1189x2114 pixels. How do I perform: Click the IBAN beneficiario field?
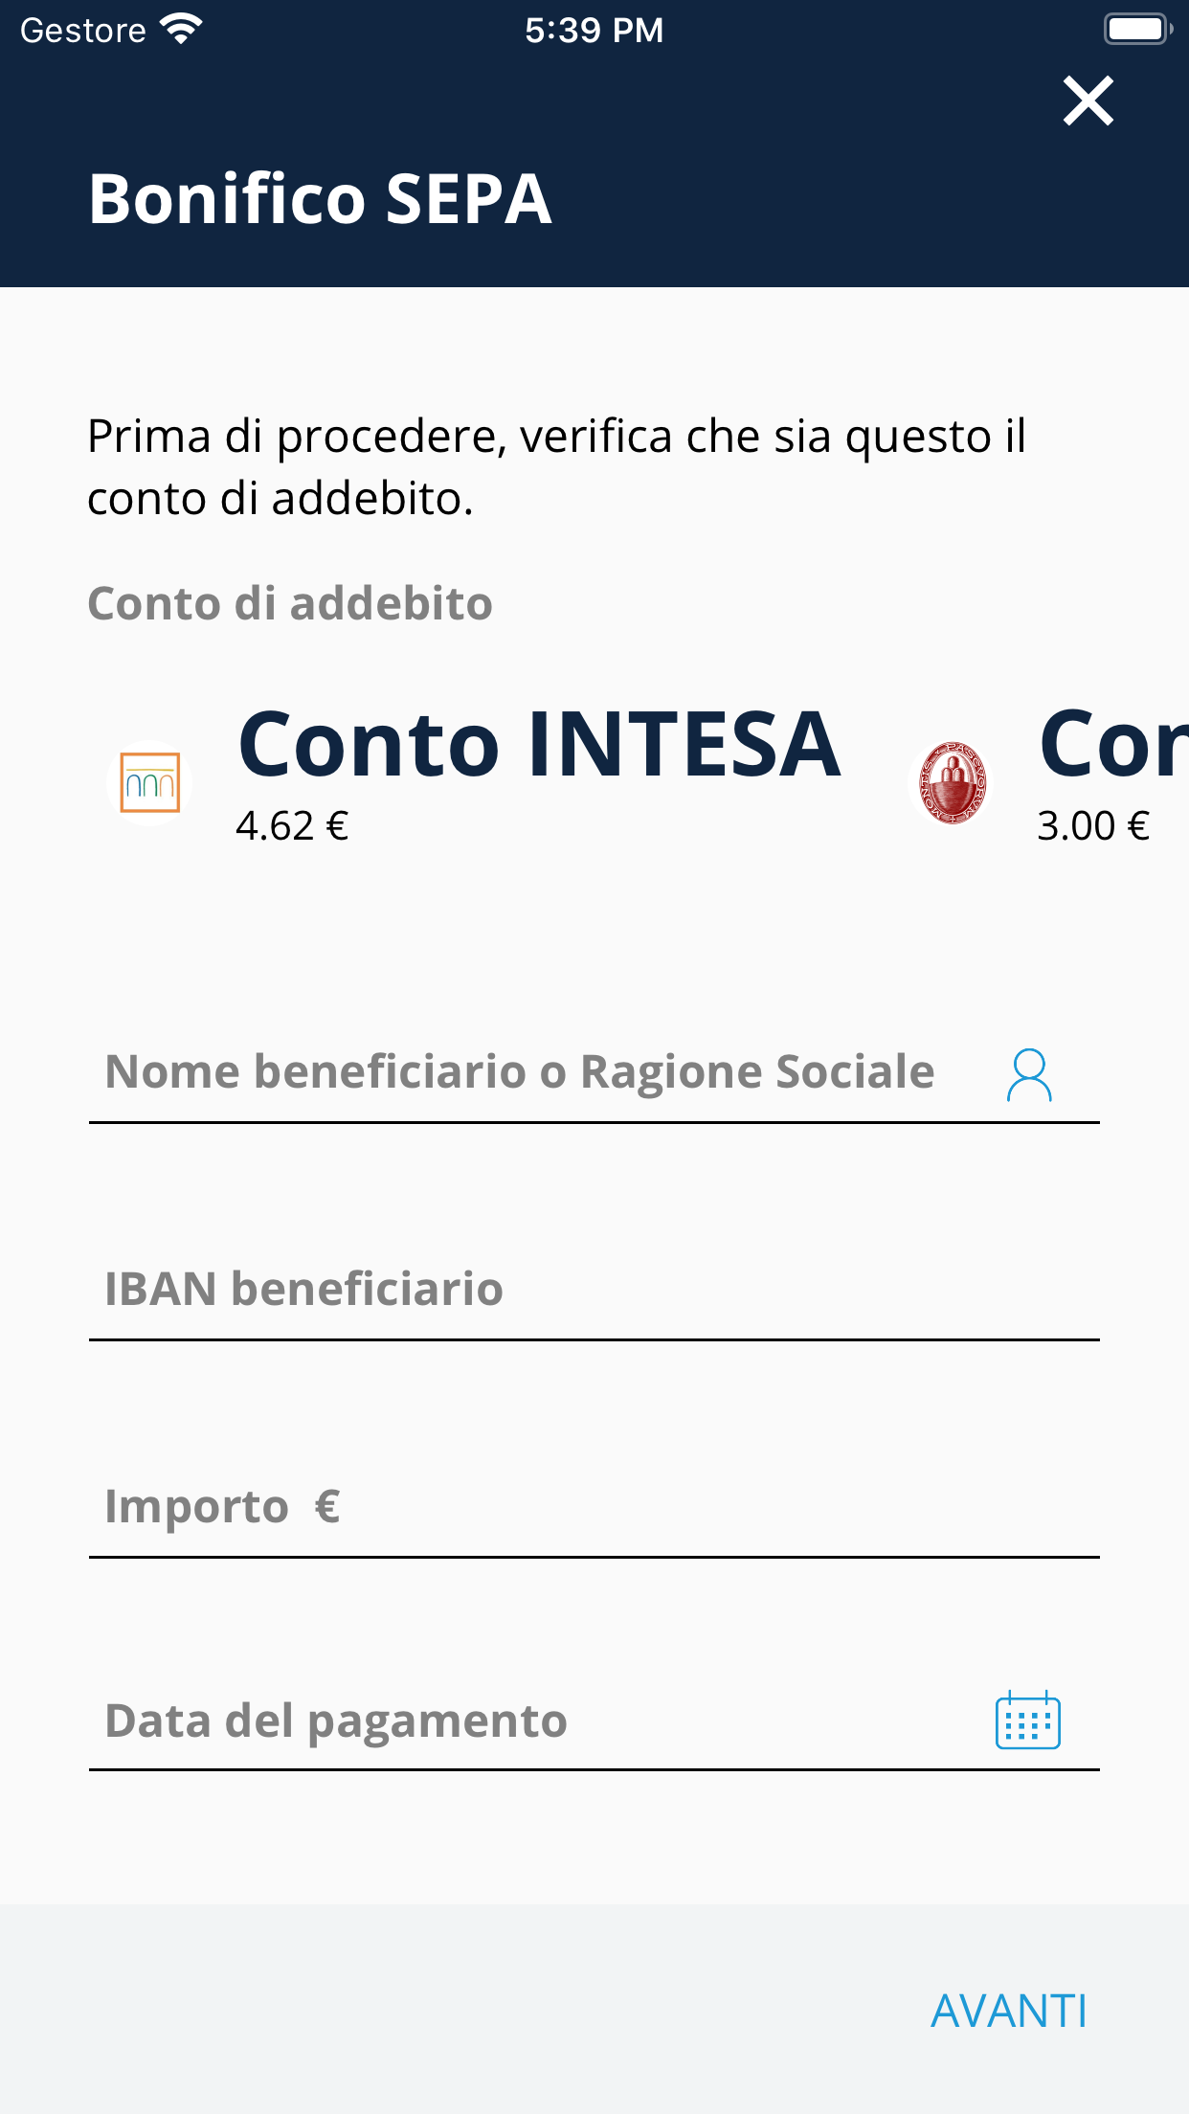coord(594,1290)
